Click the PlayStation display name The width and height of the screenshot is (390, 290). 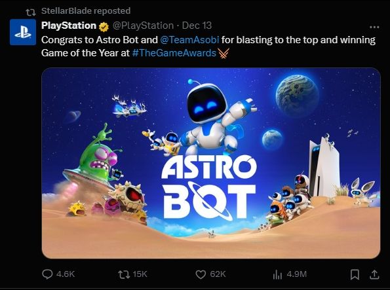pyautogui.click(x=69, y=26)
